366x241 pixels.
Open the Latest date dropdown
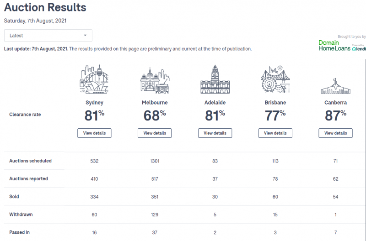(x=48, y=36)
